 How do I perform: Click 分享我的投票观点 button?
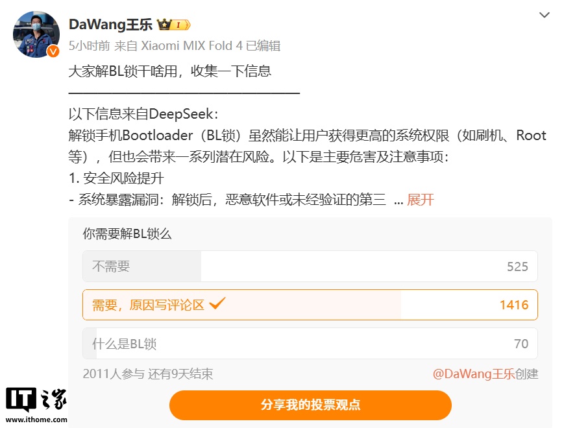tap(310, 405)
